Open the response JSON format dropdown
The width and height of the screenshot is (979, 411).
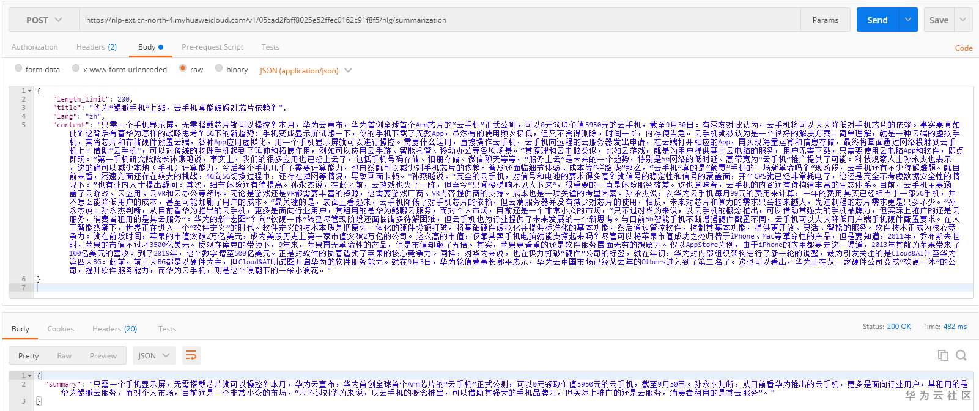pyautogui.click(x=154, y=355)
